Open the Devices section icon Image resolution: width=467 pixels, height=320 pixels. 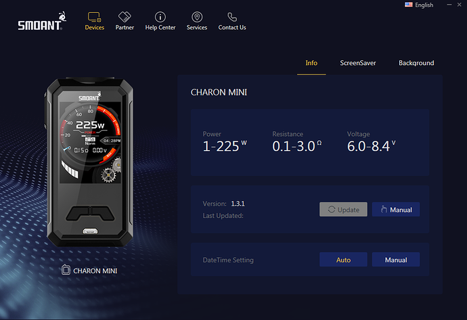click(x=94, y=17)
